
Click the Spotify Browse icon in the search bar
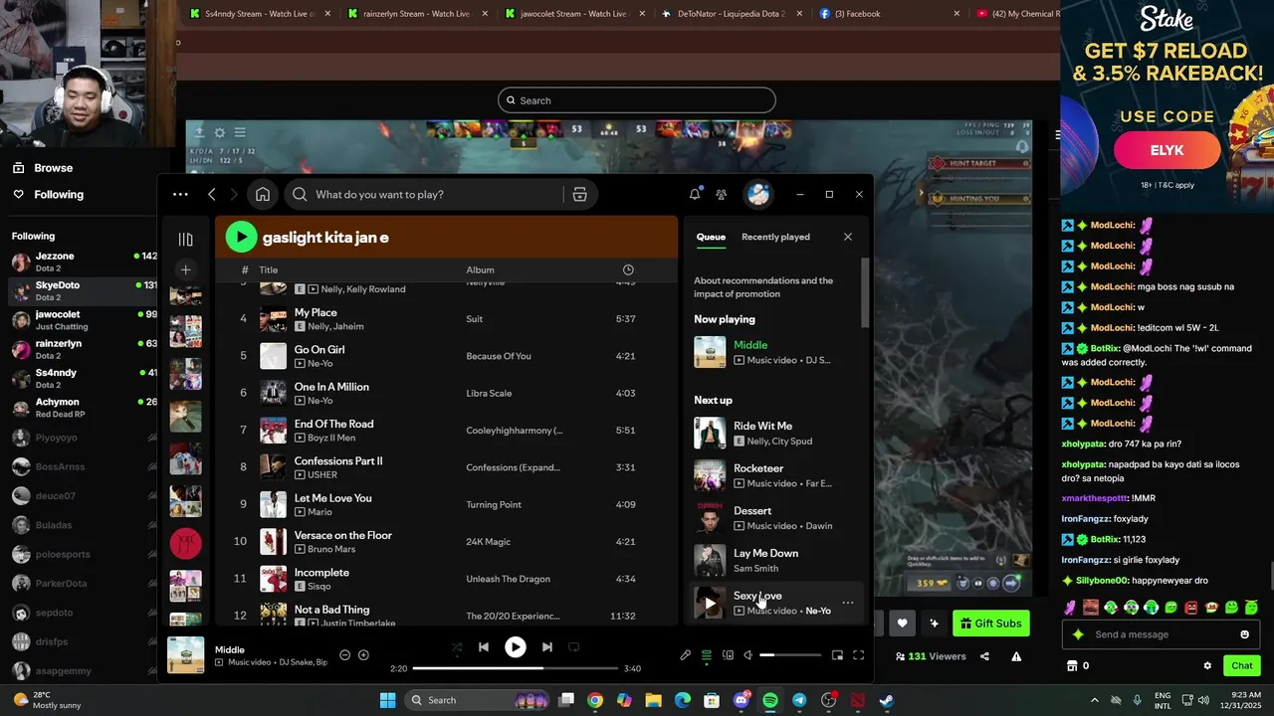tap(579, 195)
